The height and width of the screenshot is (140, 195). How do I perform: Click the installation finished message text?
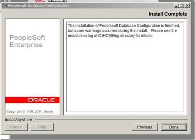[x=124, y=30]
